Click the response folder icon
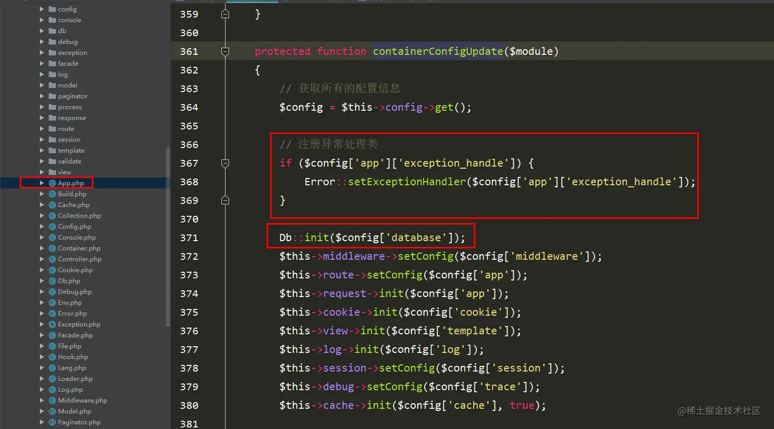774x429 pixels. [52, 118]
